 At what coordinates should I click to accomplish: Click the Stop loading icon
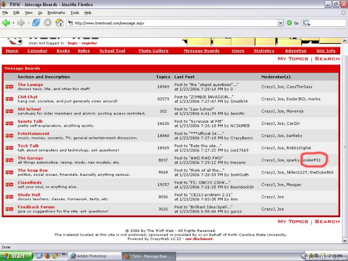[47, 23]
